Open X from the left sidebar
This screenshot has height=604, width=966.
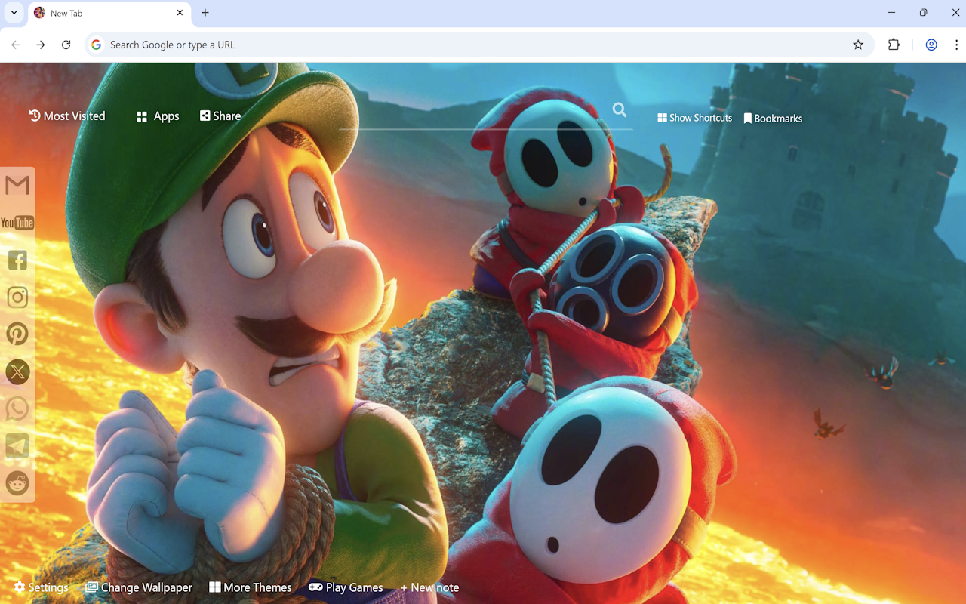17,371
